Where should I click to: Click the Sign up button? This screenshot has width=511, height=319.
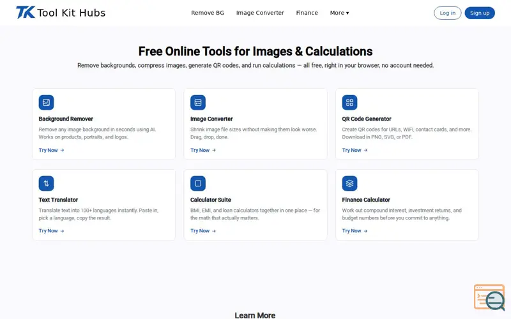coord(480,13)
